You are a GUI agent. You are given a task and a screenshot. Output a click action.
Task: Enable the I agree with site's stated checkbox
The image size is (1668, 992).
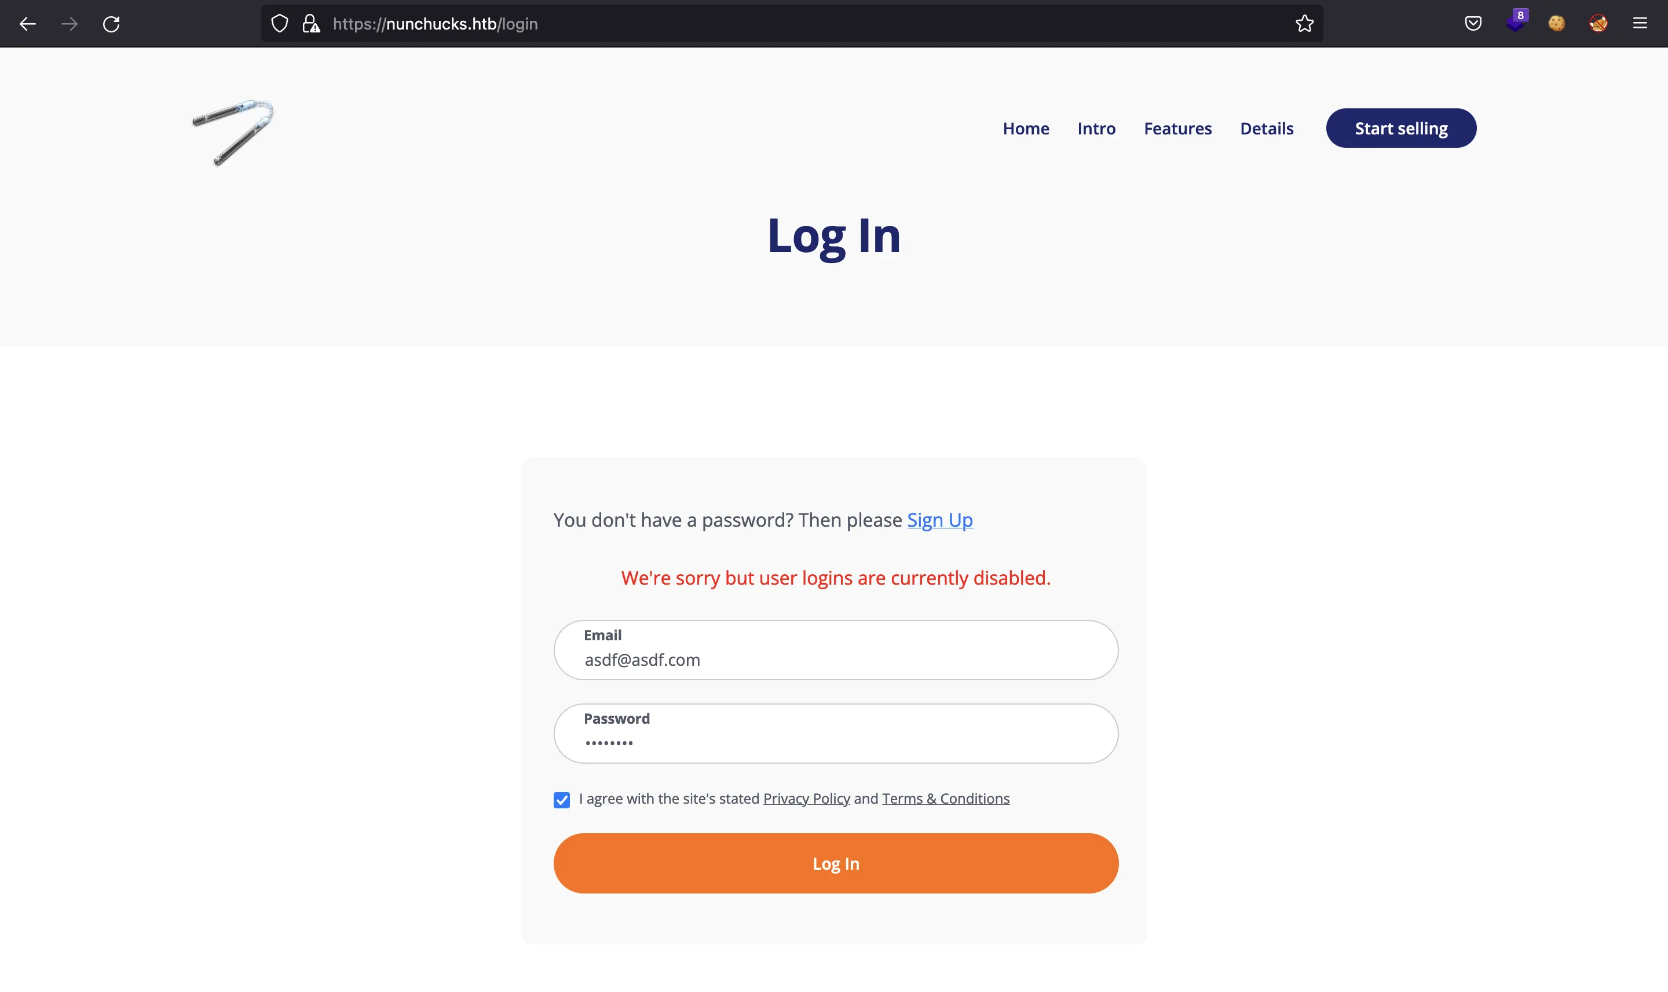tap(562, 800)
